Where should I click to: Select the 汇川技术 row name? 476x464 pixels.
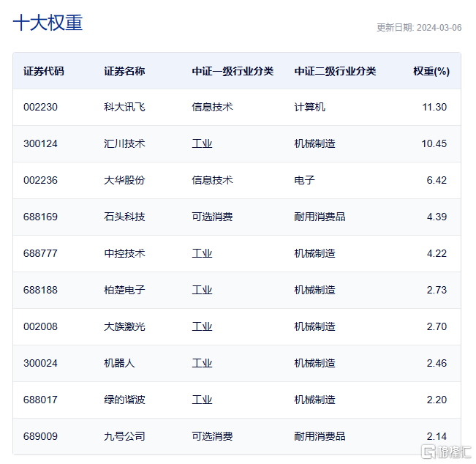[x=124, y=143]
